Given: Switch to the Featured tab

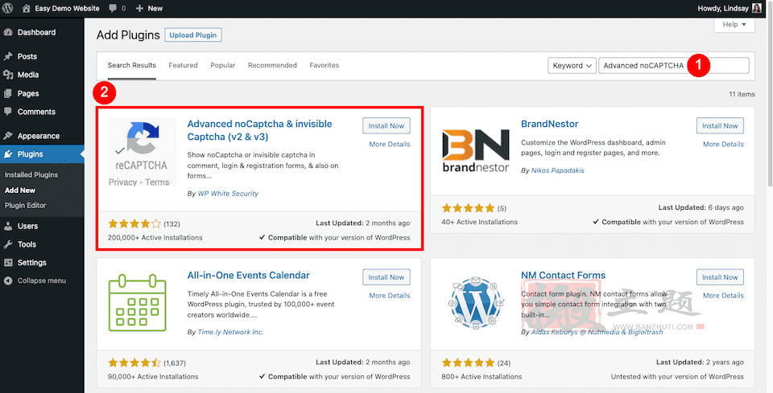Looking at the screenshot, I should (x=183, y=65).
